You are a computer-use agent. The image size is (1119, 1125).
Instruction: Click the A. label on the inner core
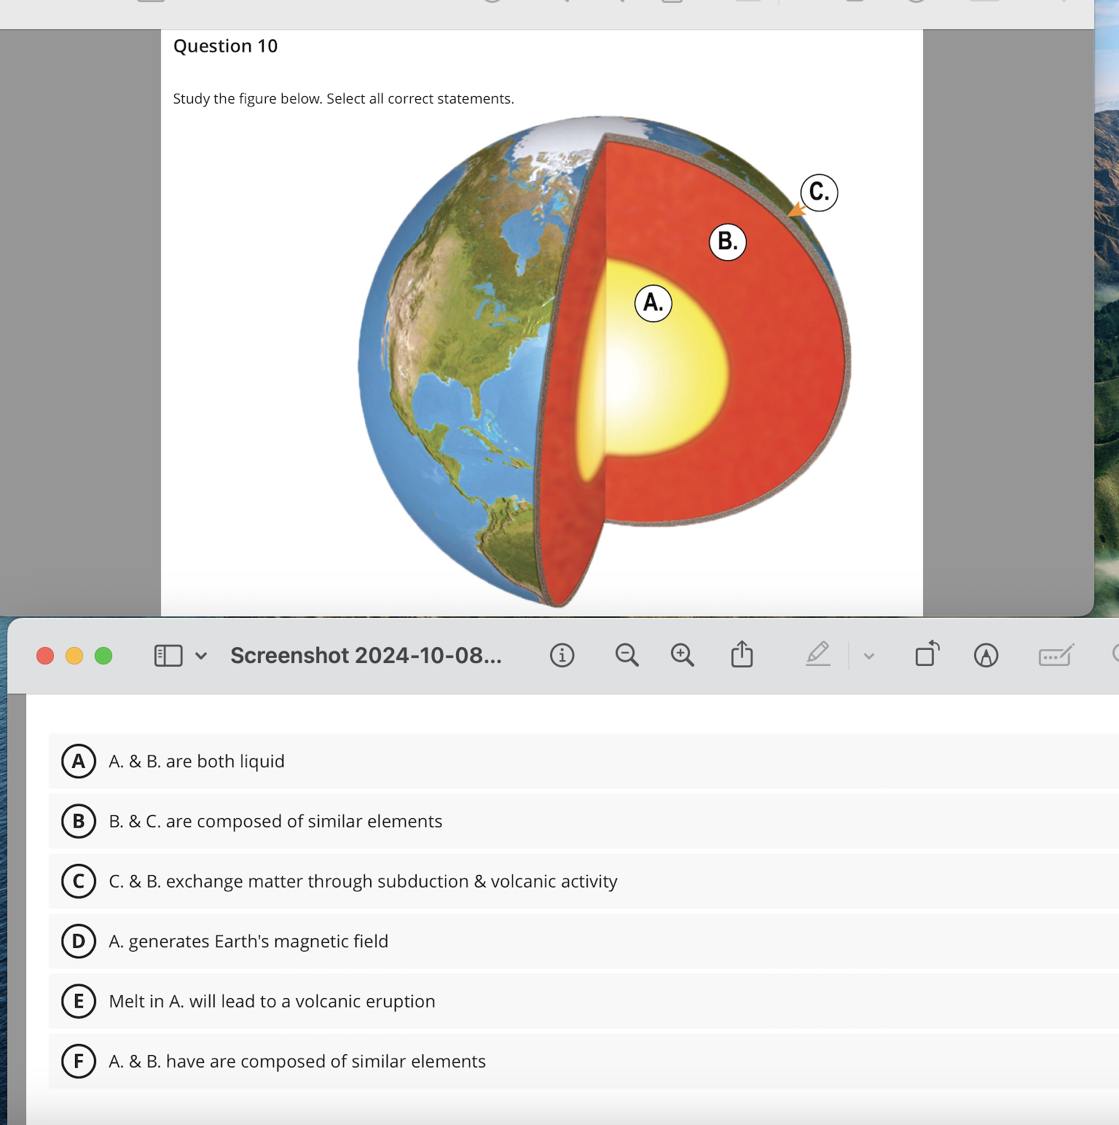tap(653, 303)
